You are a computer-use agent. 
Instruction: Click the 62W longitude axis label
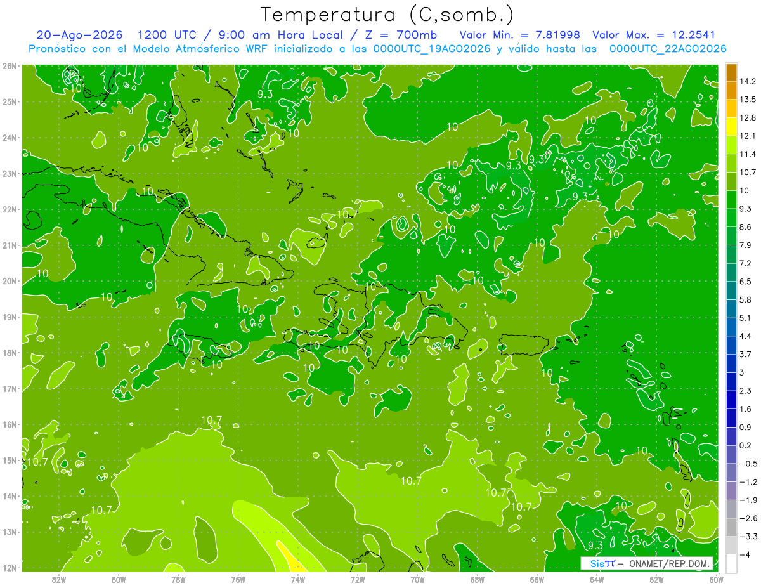coord(657,580)
